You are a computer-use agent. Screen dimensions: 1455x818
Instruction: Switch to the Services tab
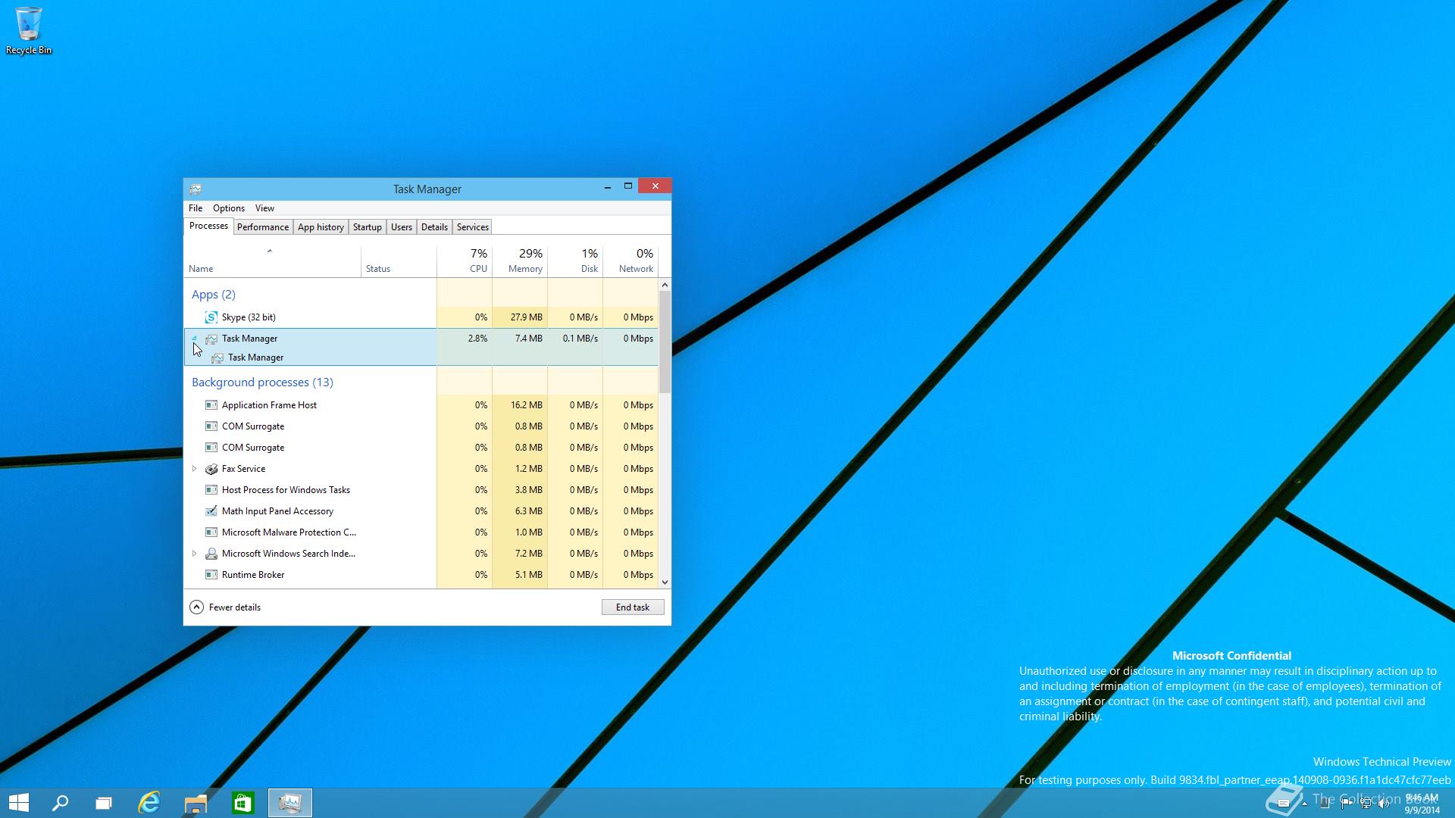point(472,227)
